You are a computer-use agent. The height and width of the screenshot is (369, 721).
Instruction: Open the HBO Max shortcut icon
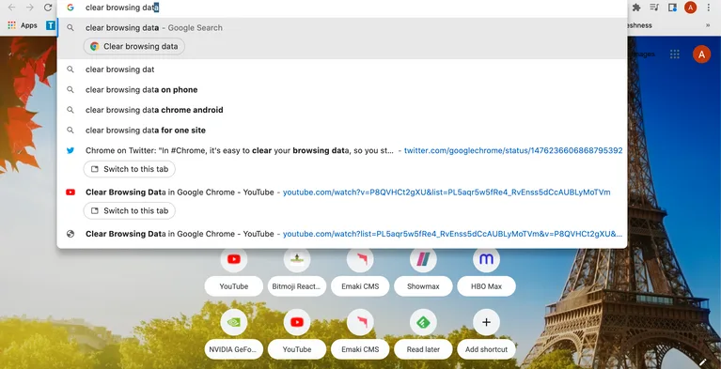click(486, 259)
